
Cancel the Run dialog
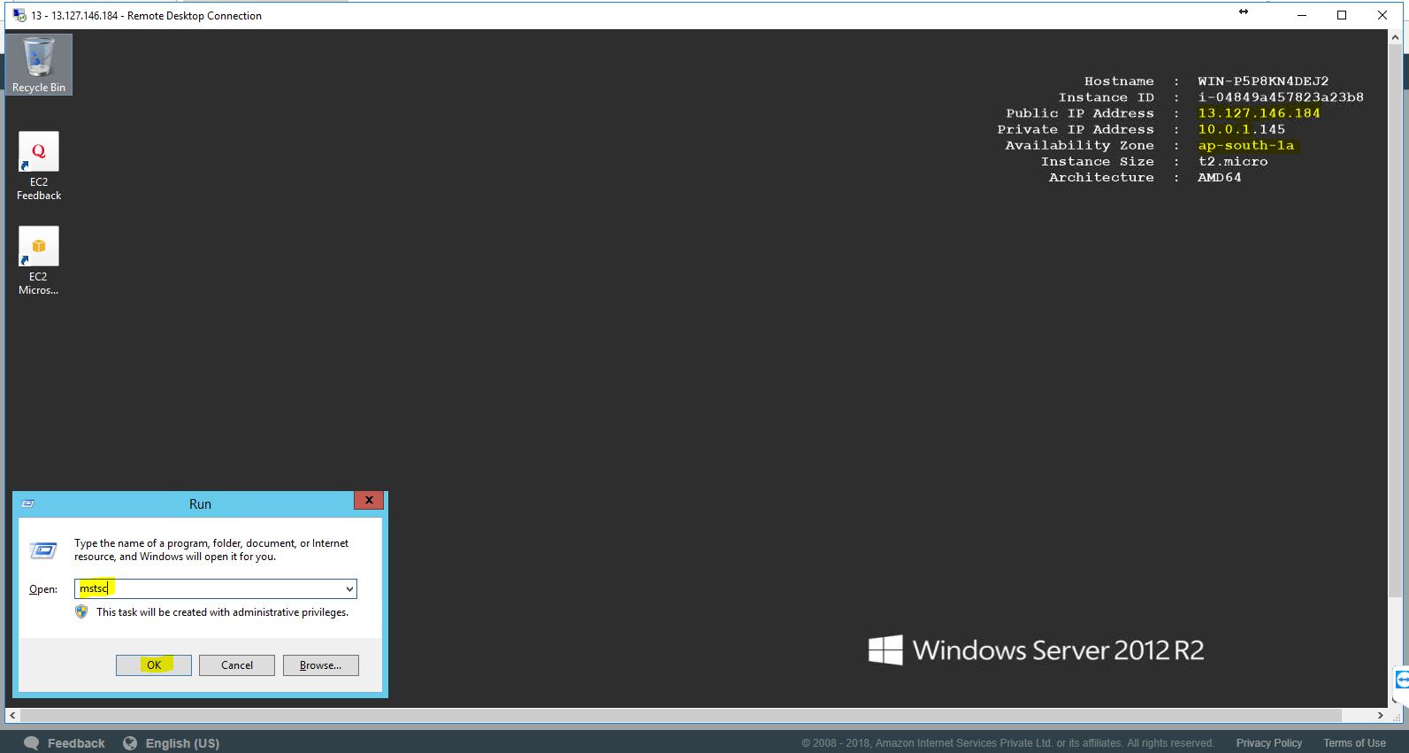click(236, 665)
